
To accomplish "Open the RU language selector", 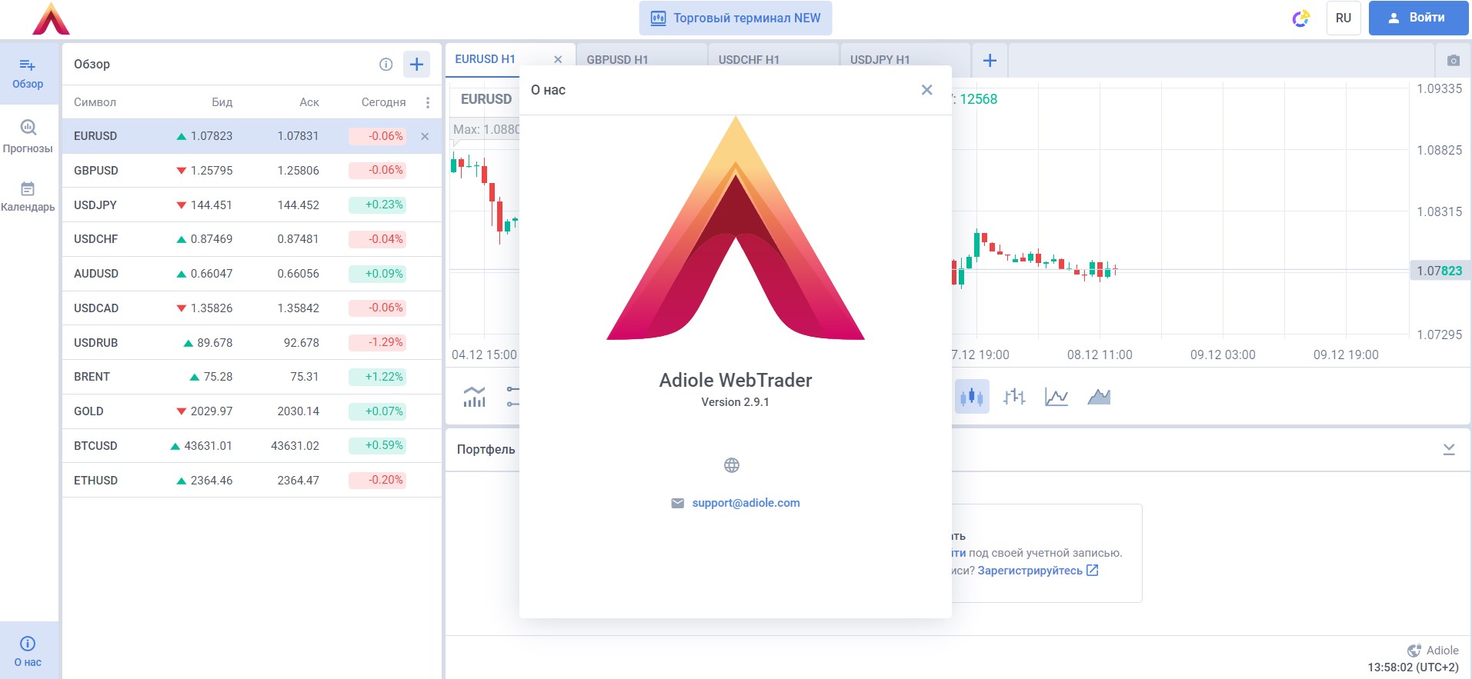I will tap(1343, 18).
